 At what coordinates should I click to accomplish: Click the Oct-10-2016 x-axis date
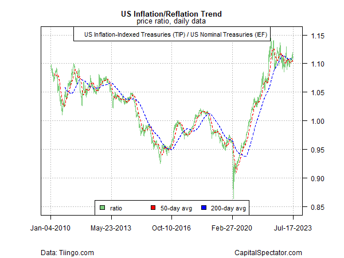point(171,228)
